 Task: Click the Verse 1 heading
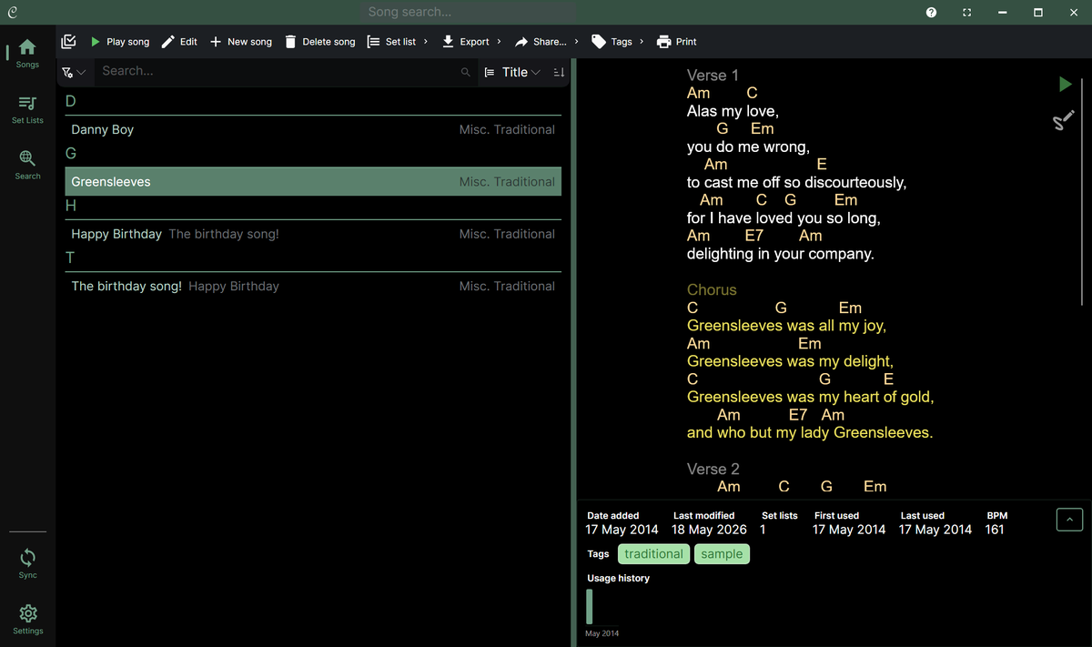713,76
